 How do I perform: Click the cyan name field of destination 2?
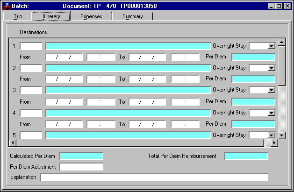128,68
